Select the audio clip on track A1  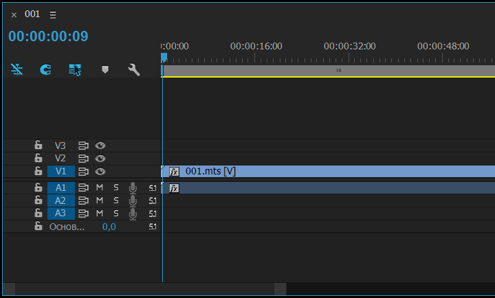coord(329,188)
